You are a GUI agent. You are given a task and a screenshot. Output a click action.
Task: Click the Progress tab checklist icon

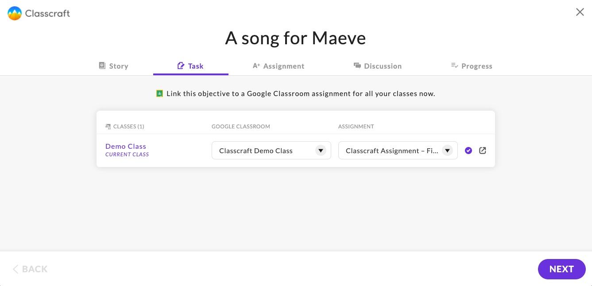click(454, 66)
